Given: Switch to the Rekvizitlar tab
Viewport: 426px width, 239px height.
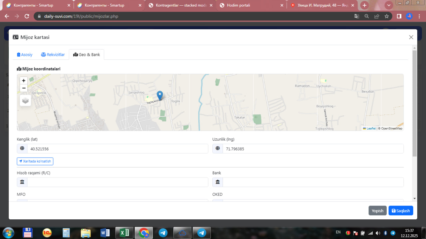Looking at the screenshot, I should [53, 55].
